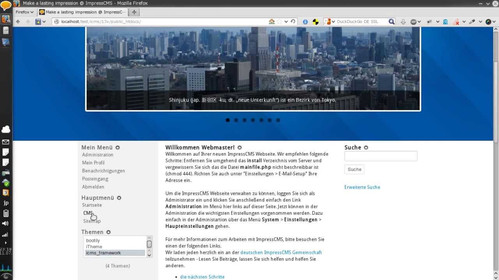The image size is (499, 280).
Task: Select the fifth slideshow dot
Action: (x=261, y=120)
